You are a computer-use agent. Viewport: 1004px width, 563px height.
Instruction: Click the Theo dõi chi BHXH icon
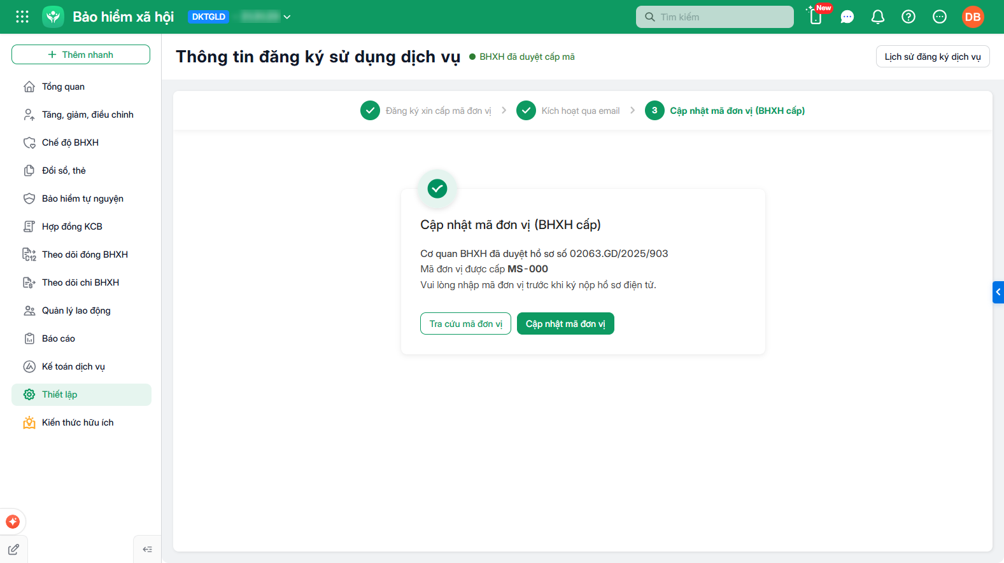tap(29, 282)
